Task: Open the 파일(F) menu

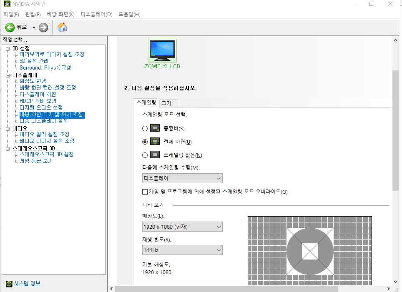Action: (11, 14)
